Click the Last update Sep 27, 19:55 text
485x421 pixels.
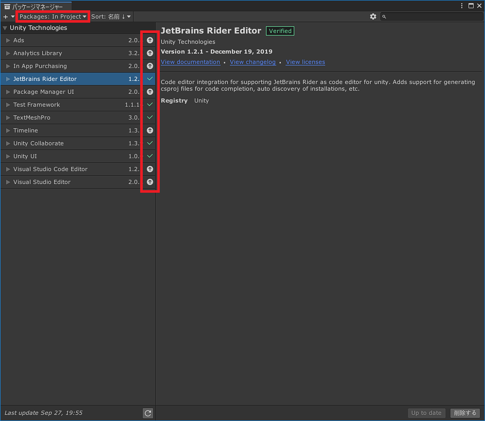click(44, 413)
